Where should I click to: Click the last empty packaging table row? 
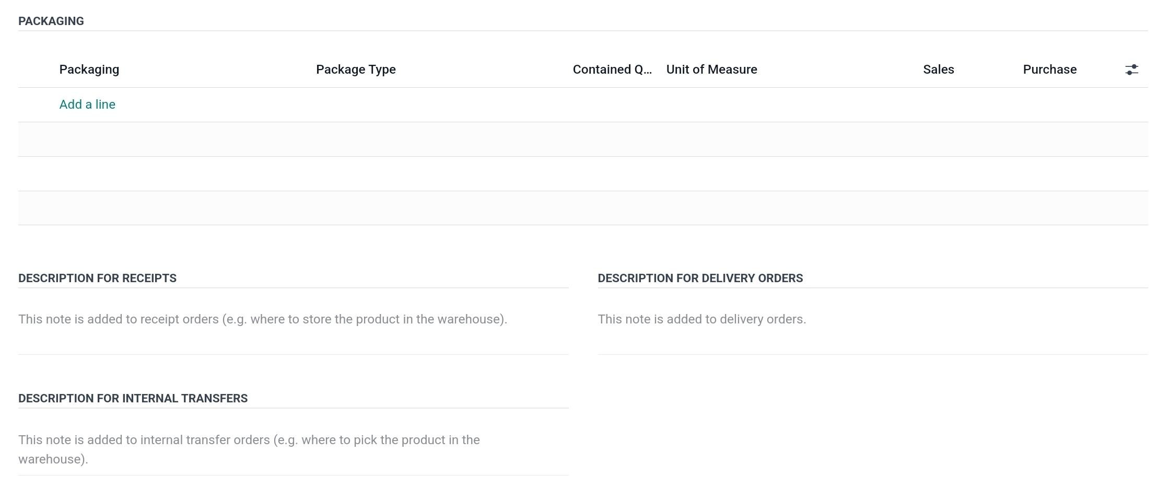(583, 208)
